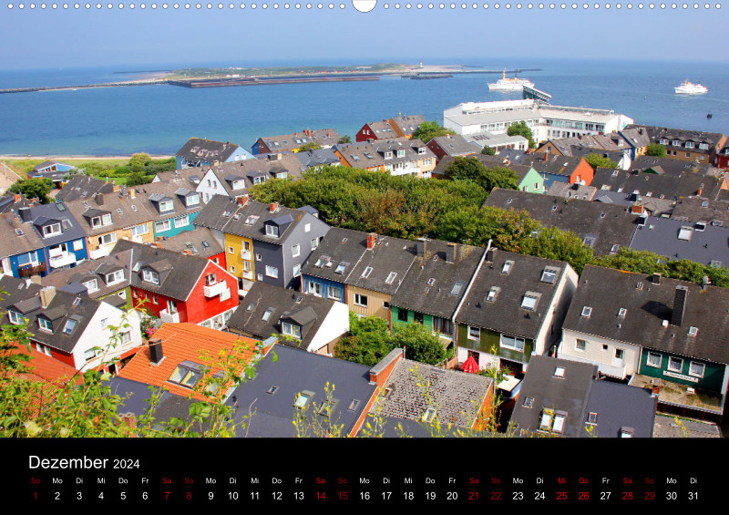Select date 13 in the calendar row
This screenshot has height=515, width=729.
point(299,496)
